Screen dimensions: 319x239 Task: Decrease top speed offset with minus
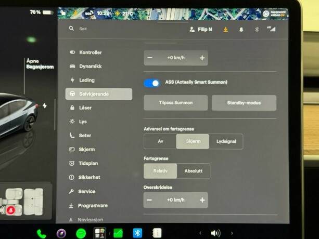150,58
